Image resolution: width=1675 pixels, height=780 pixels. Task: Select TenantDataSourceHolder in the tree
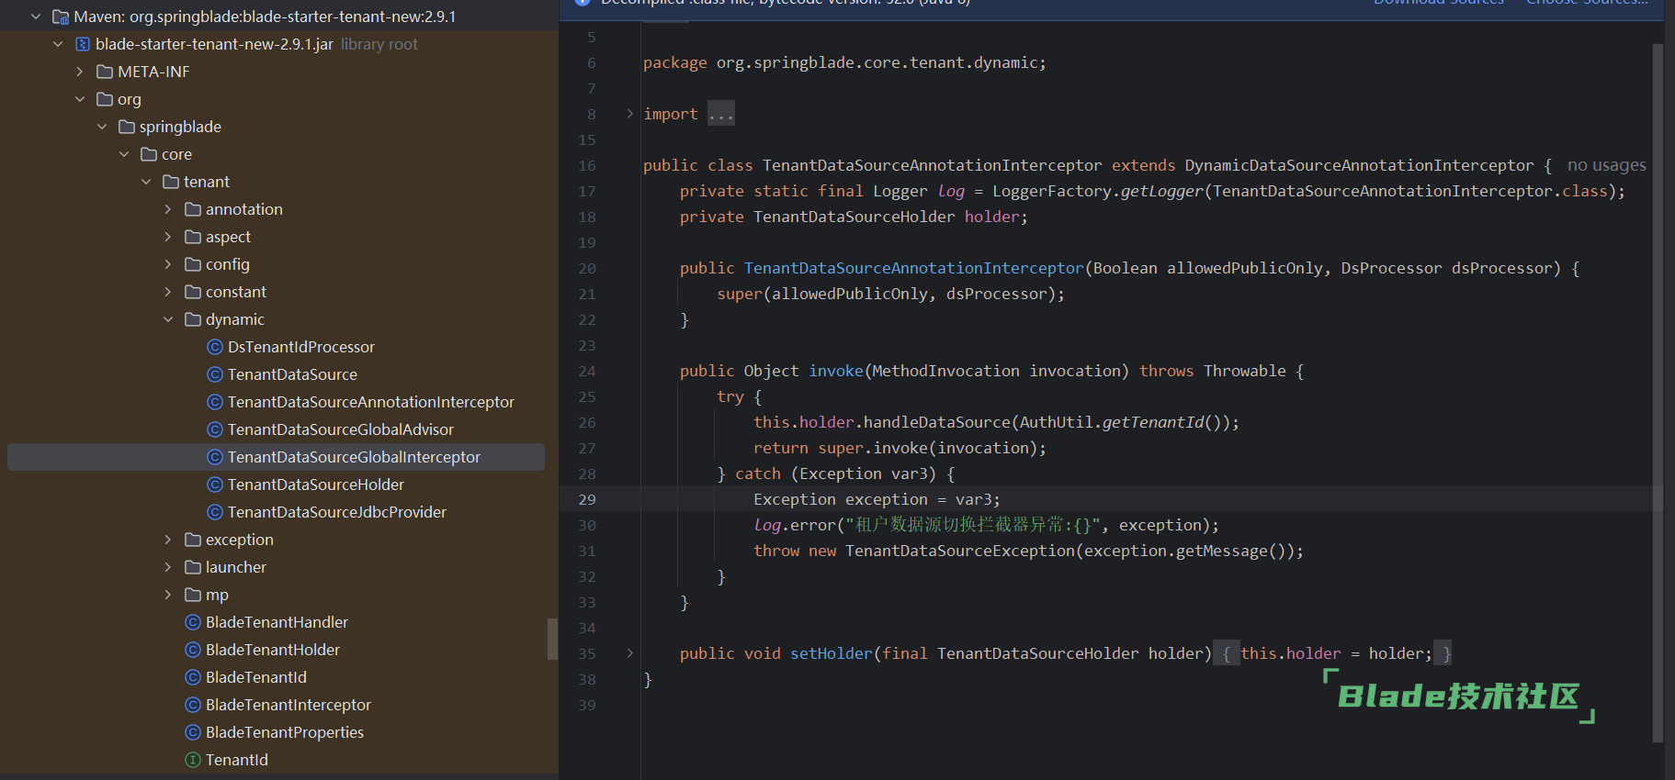tap(316, 485)
